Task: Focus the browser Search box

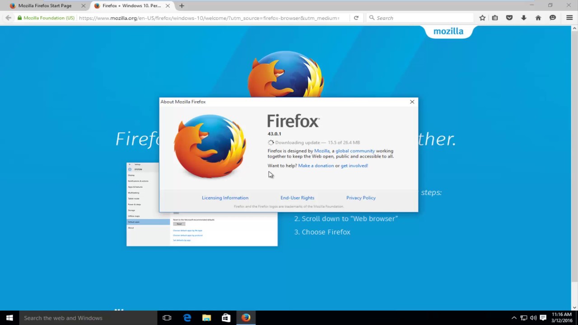Action: [x=420, y=18]
